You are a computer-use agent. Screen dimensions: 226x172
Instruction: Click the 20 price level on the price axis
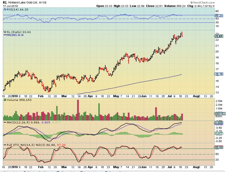(x=217, y=51)
